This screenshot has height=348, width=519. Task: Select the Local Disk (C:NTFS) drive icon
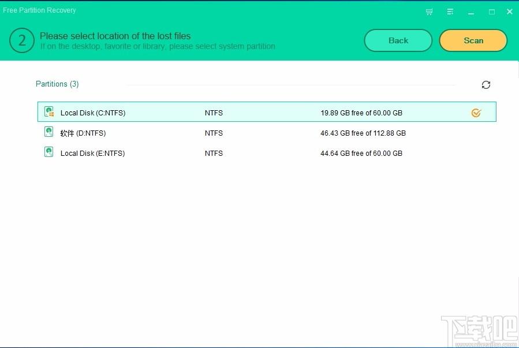[49, 112]
